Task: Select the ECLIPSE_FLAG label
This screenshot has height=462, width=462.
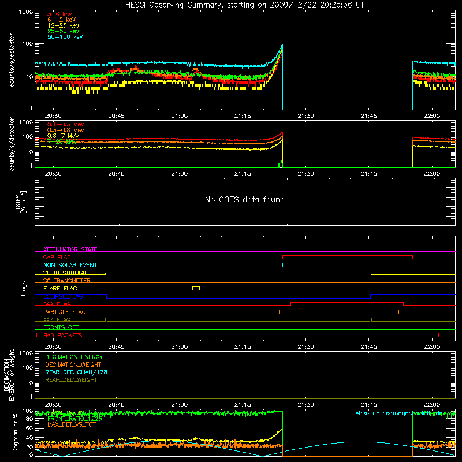Action: click(x=63, y=296)
